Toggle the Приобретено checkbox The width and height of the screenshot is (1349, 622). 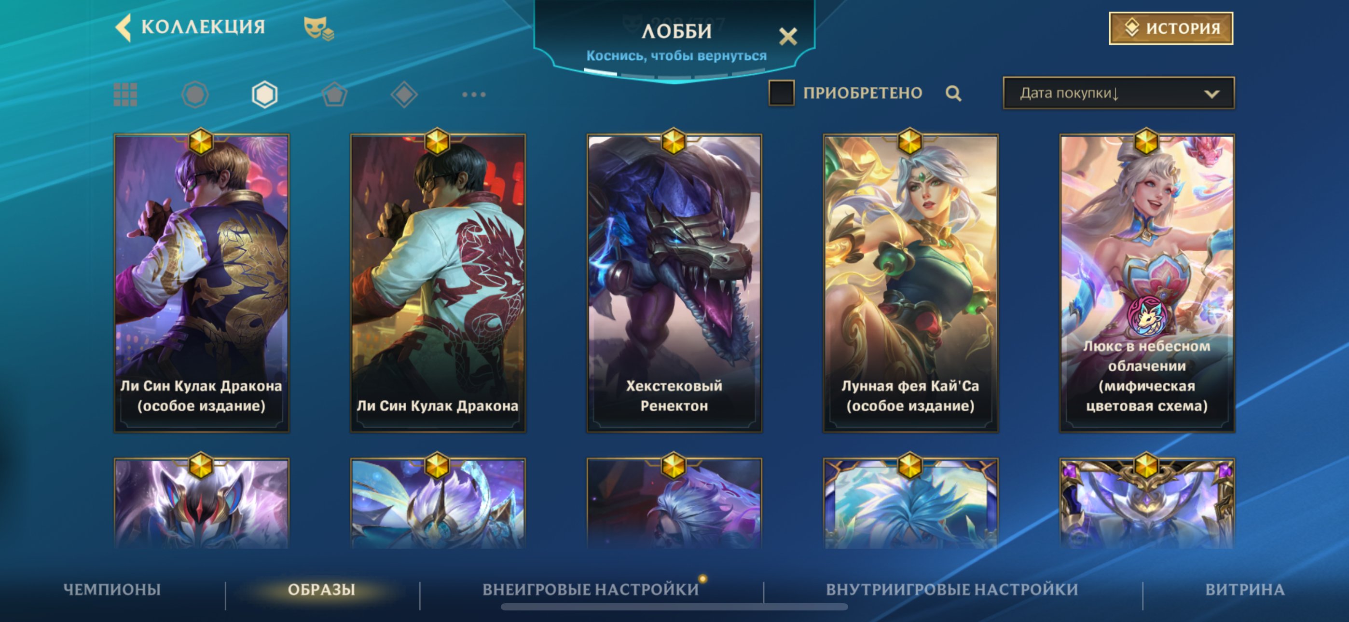pos(781,93)
